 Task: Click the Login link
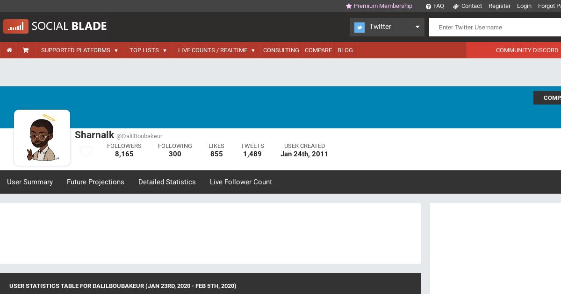[524, 6]
